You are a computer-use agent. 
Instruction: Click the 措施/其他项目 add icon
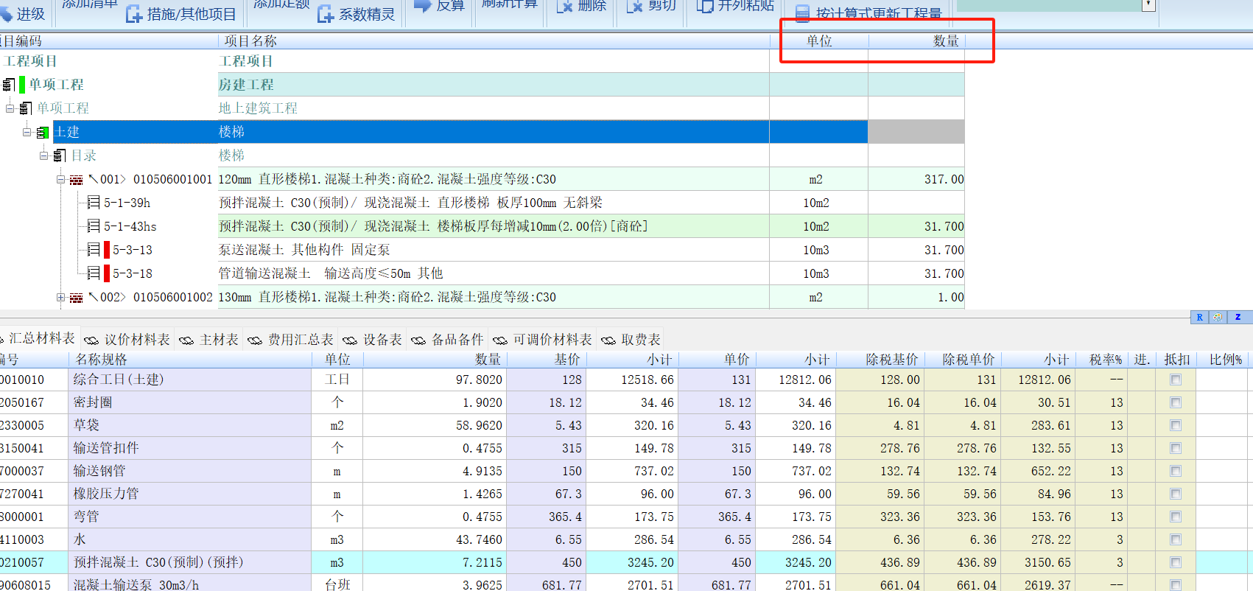(x=133, y=13)
